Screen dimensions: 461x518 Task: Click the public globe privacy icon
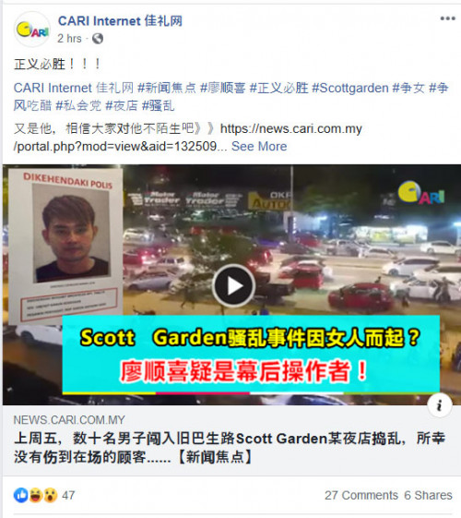98,39
